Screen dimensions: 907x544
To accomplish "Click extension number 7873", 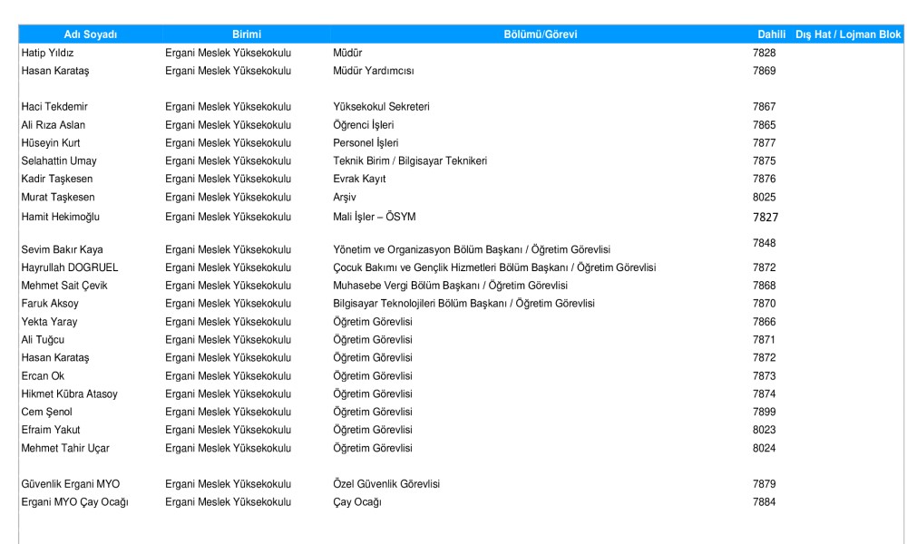I will (x=764, y=376).
